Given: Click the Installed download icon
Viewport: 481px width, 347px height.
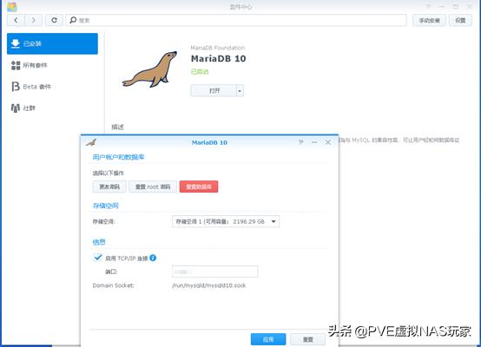Looking at the screenshot, I should pyautogui.click(x=16, y=43).
